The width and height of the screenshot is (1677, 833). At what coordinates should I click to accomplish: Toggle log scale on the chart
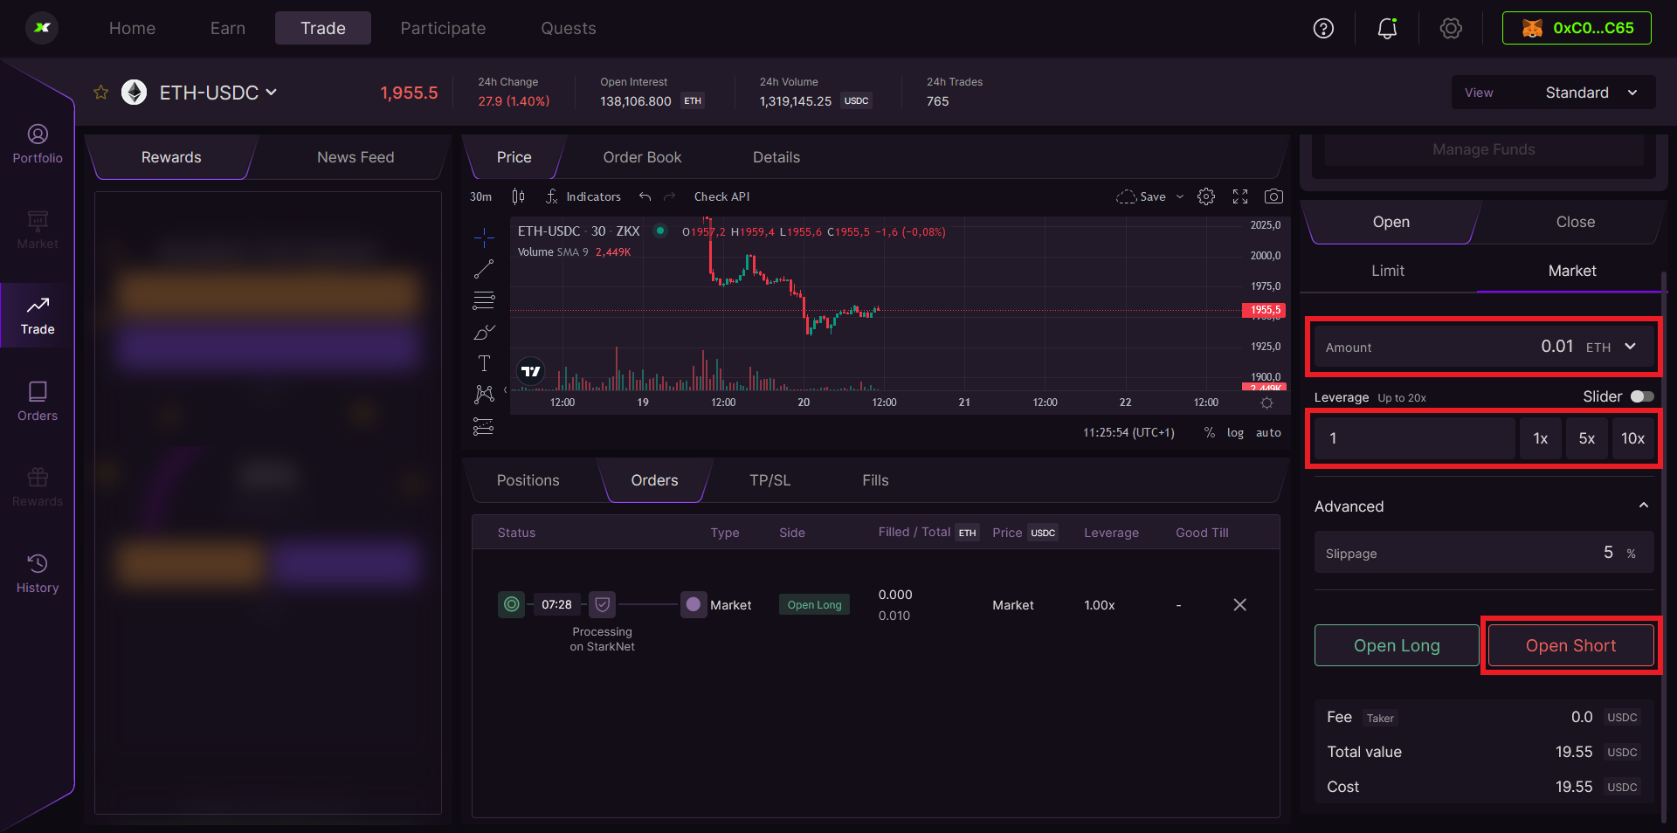[1235, 433]
